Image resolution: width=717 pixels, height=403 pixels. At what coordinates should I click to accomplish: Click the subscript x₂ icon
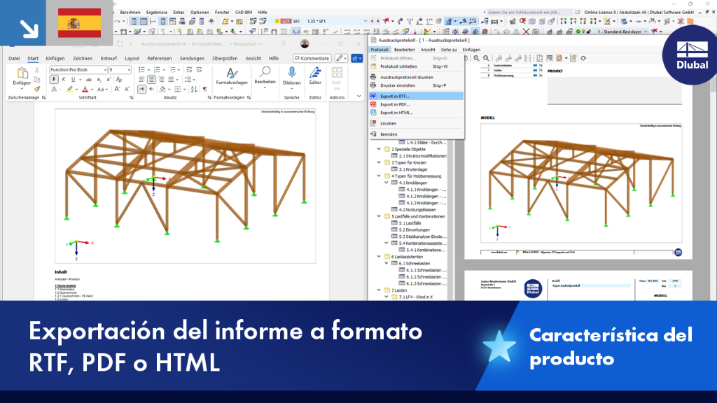coord(99,80)
